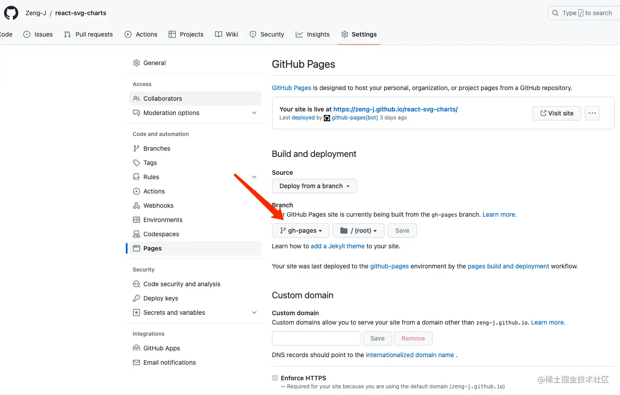Click the Moderation options comment icon
The width and height of the screenshot is (620, 395).
(136, 113)
